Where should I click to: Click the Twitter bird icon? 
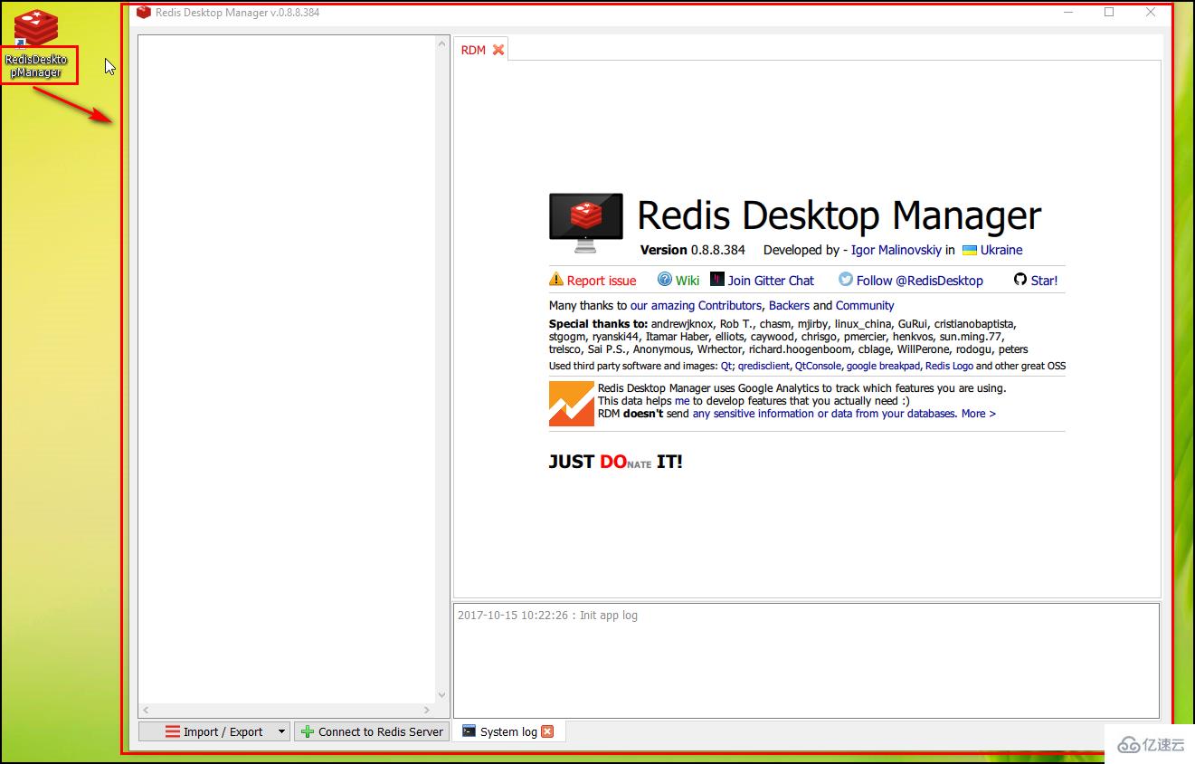coord(846,280)
